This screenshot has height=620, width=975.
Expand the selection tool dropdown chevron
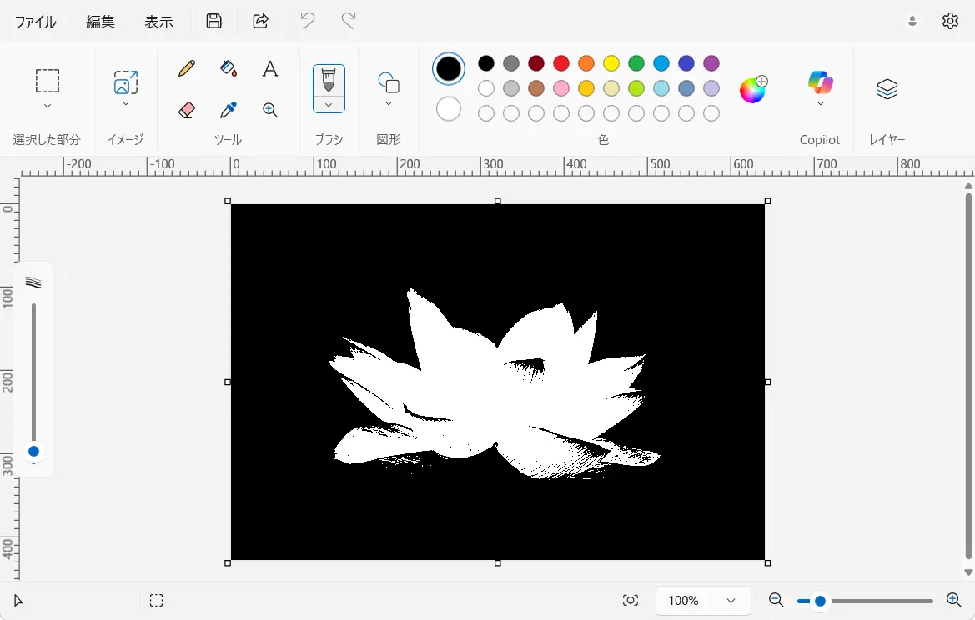(x=48, y=106)
